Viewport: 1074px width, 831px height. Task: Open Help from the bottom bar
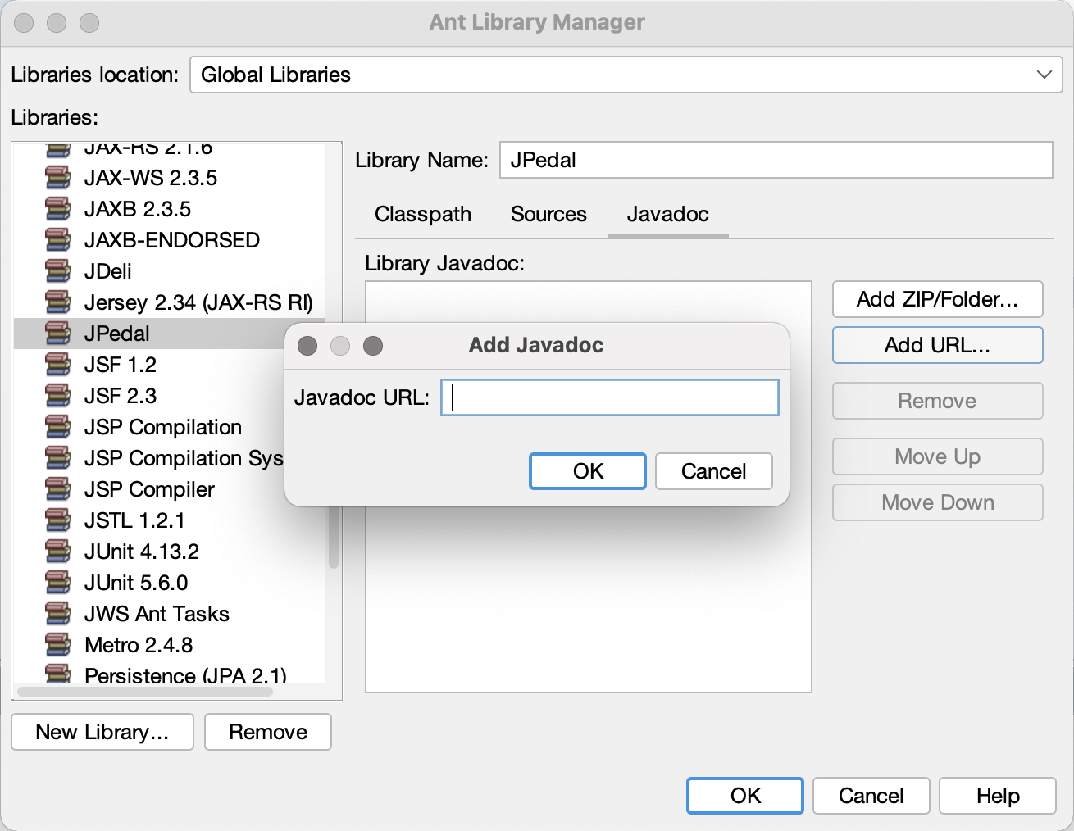[x=997, y=796]
